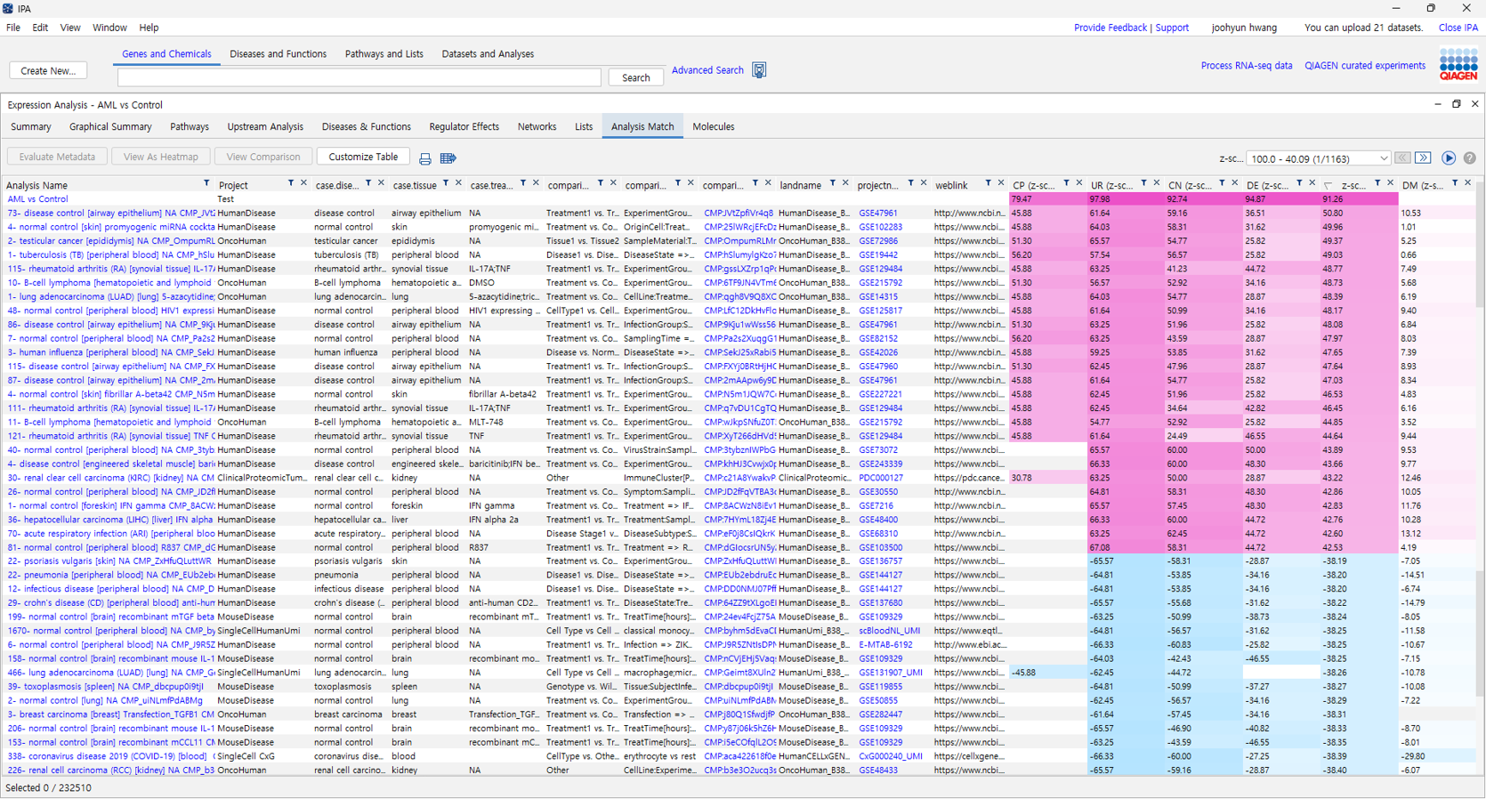This screenshot has height=799, width=1486.
Task: Open the Advanced Search helper icon
Action: pyautogui.click(x=759, y=70)
